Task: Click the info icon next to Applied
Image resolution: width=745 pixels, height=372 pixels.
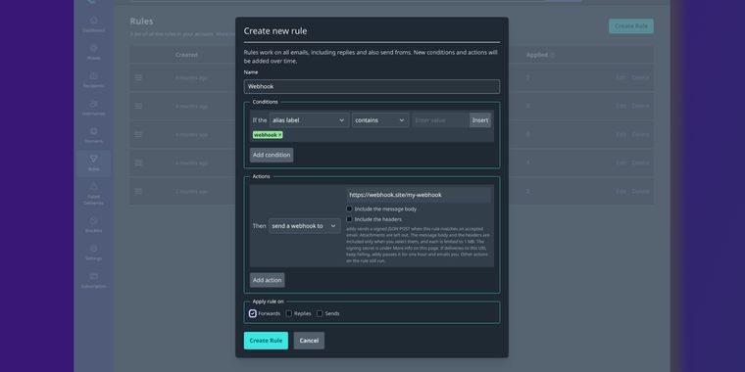Action: click(552, 55)
